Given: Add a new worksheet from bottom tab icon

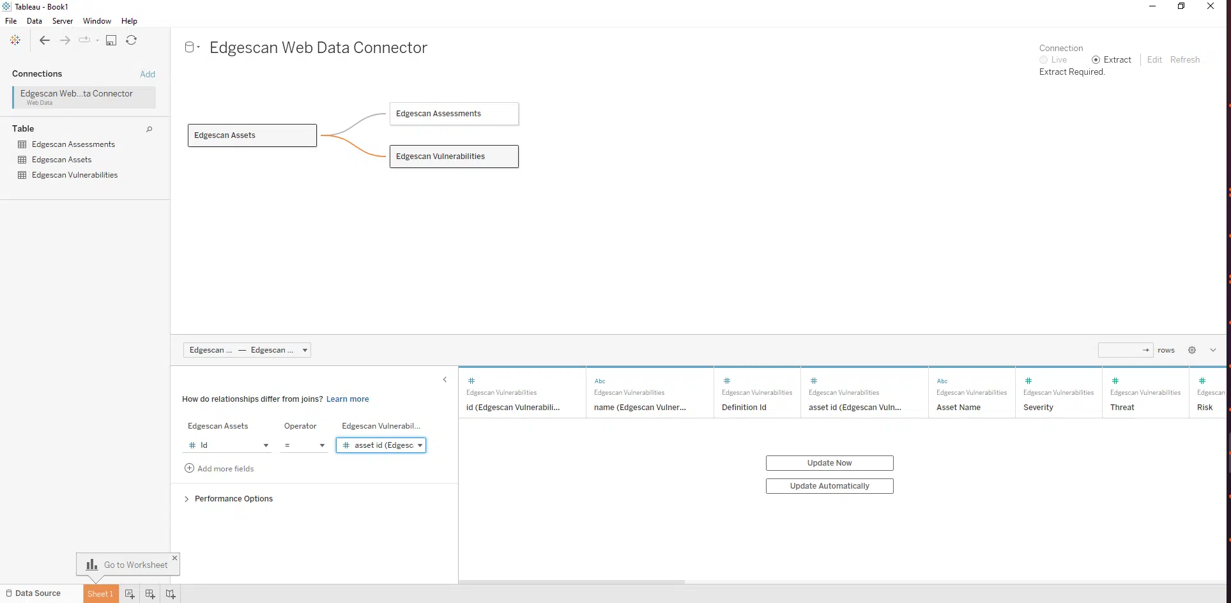Looking at the screenshot, I should tap(130, 594).
